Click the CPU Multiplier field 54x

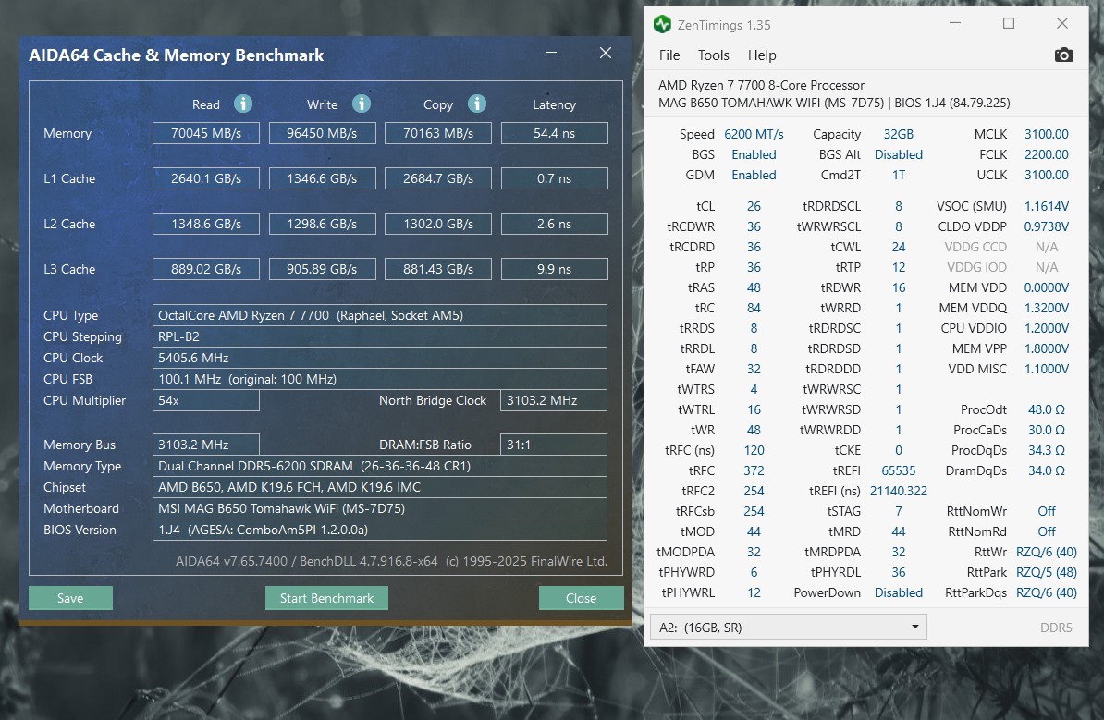point(205,400)
